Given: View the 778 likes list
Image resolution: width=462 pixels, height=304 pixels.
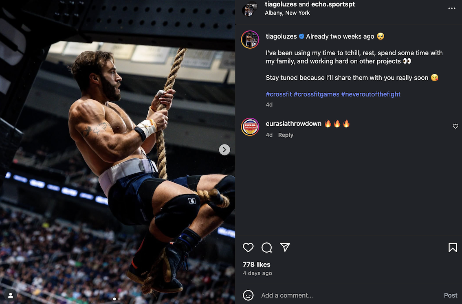Looking at the screenshot, I should pyautogui.click(x=256, y=265).
